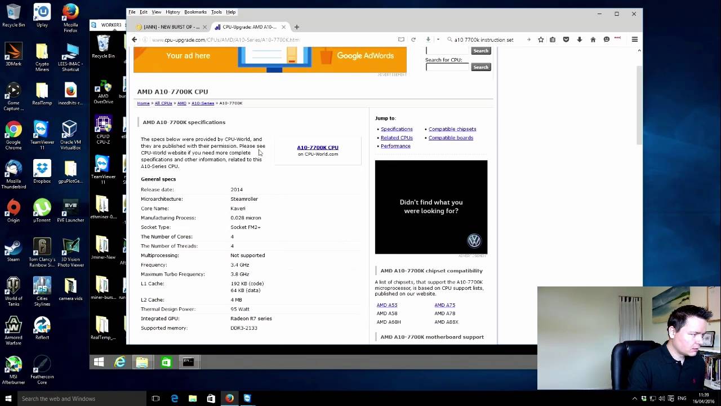Image resolution: width=721 pixels, height=406 pixels.
Task: Launch EVE Launcher shortcut
Action: click(x=70, y=211)
